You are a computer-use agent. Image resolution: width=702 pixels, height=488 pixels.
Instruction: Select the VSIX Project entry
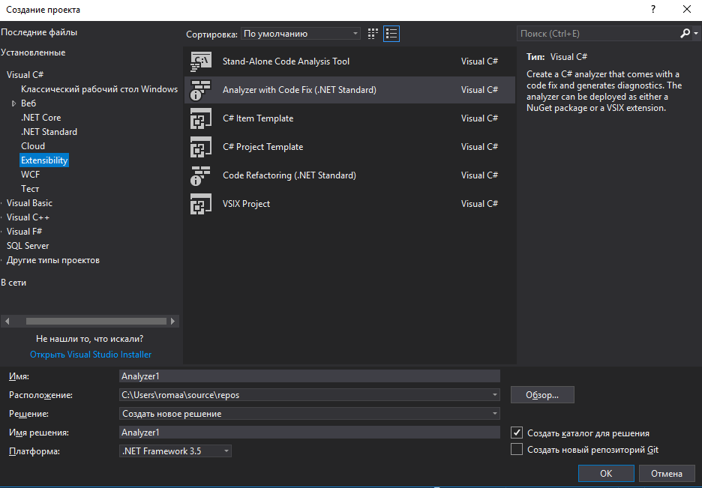tap(349, 204)
